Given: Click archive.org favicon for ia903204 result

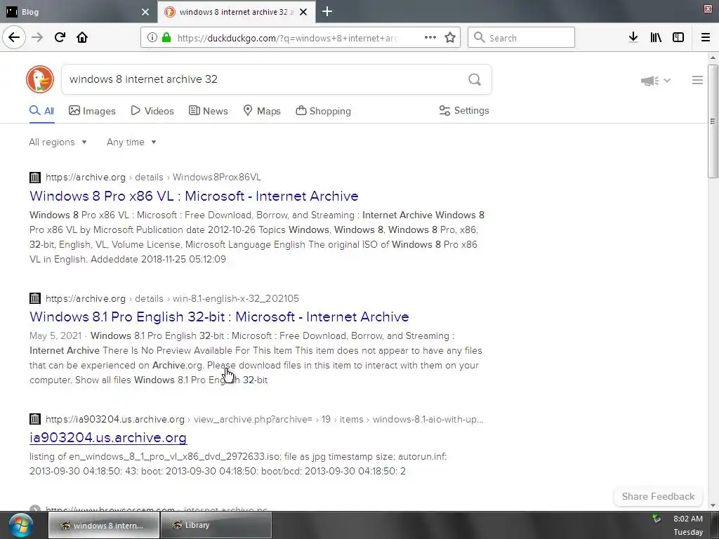Looking at the screenshot, I should 35,419.
